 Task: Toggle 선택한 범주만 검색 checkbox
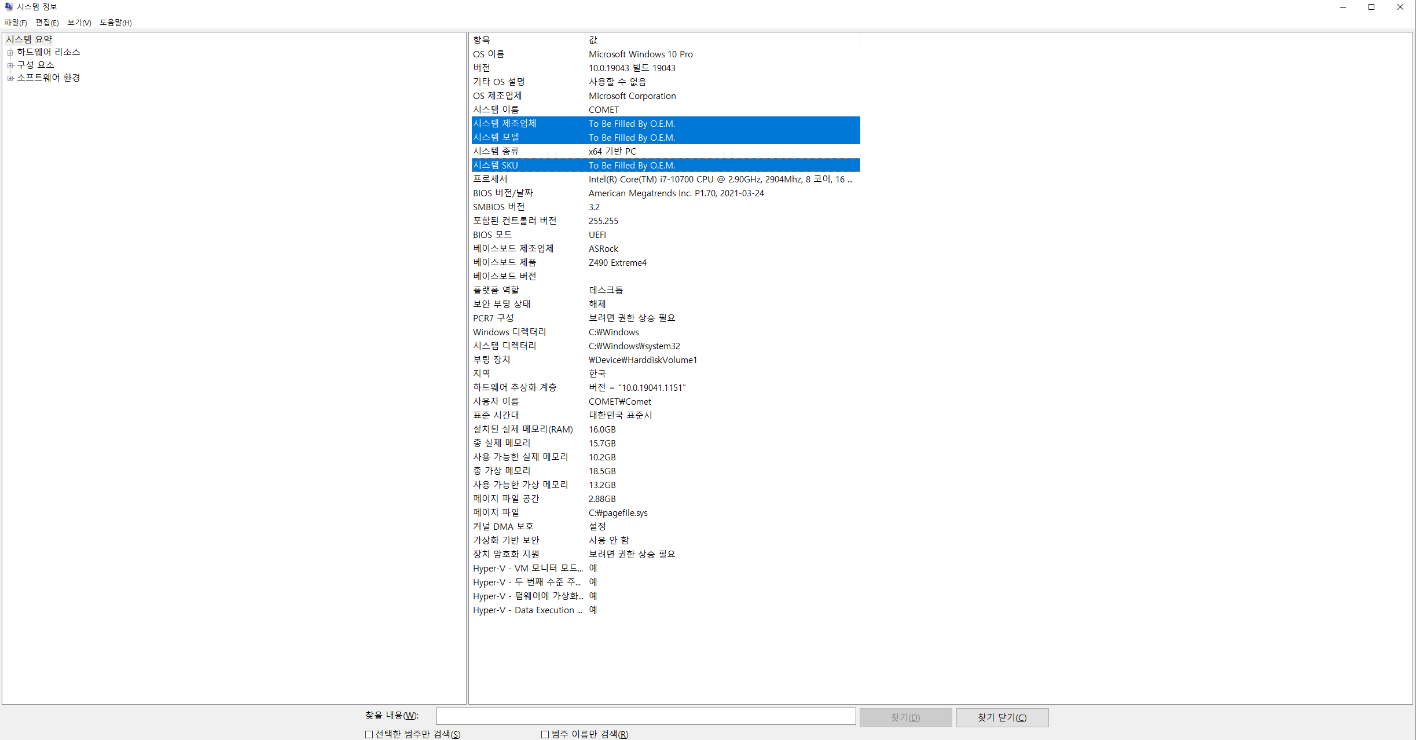tap(369, 734)
